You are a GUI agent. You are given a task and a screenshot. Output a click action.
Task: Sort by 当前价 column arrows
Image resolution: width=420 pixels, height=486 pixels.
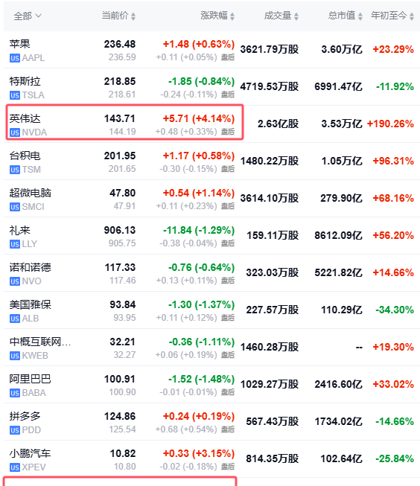(133, 16)
